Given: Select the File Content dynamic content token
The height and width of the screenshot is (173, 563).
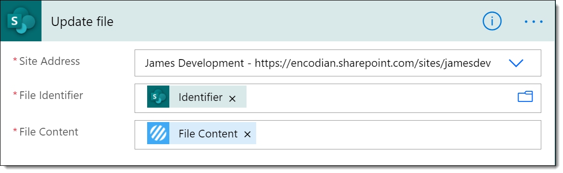Looking at the screenshot, I should click(x=202, y=133).
